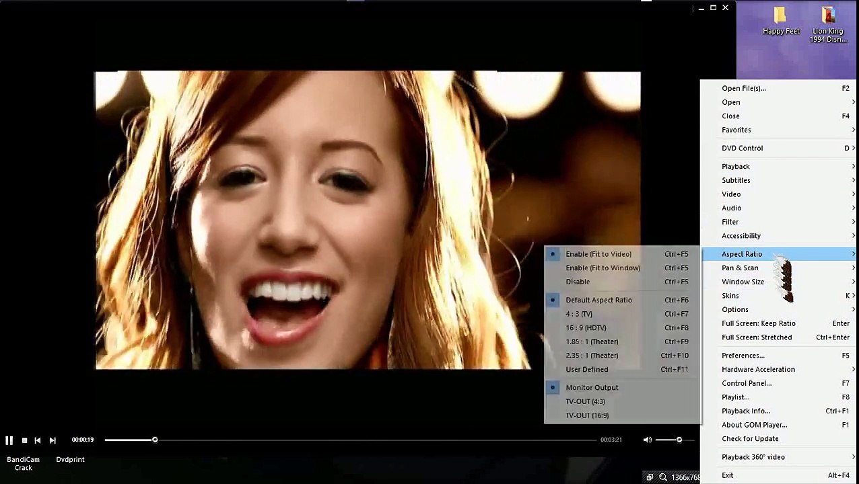Screen dimensions: 859x484
Task: Set aspect ratio to 2.35 : 1 (Theater)
Action: pos(622,356)
